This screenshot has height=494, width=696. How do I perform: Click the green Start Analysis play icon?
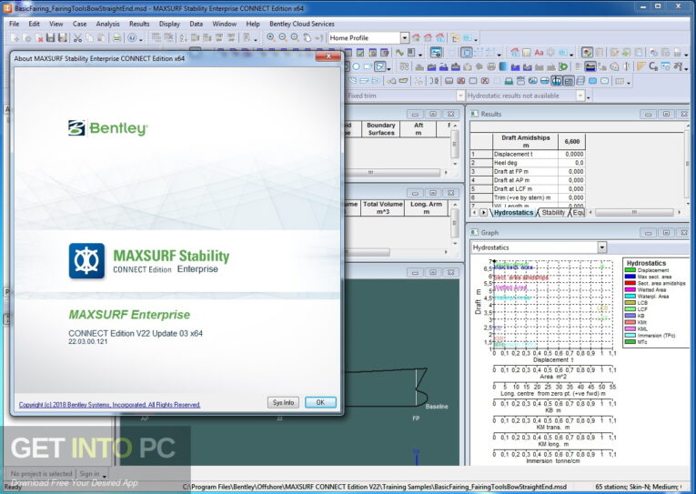click(563, 67)
